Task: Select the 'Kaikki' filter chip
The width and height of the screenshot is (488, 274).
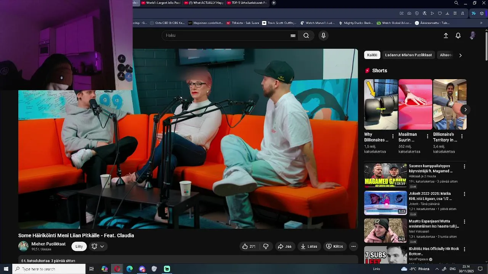Action: (x=372, y=55)
